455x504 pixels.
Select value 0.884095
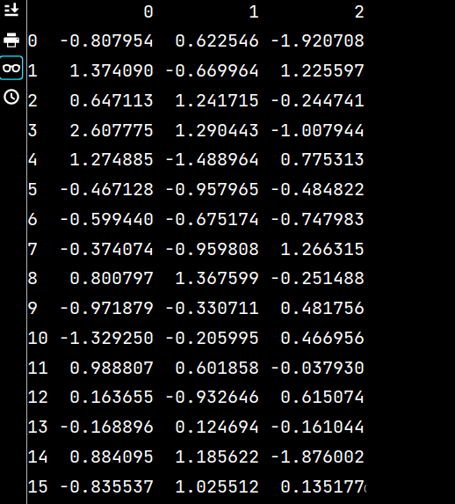(112, 457)
